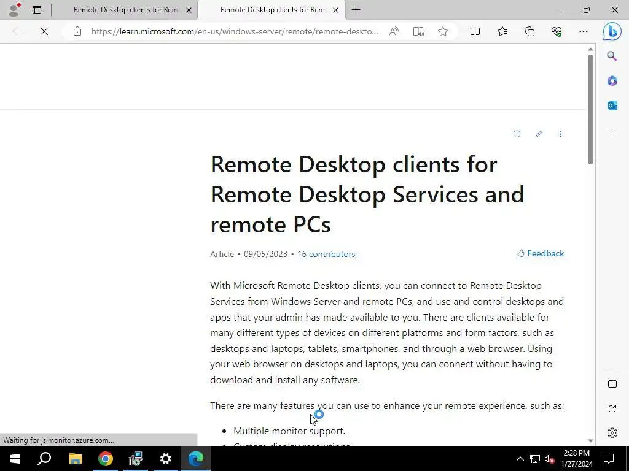
Task: Toggle split screen view
Action: coord(475,31)
